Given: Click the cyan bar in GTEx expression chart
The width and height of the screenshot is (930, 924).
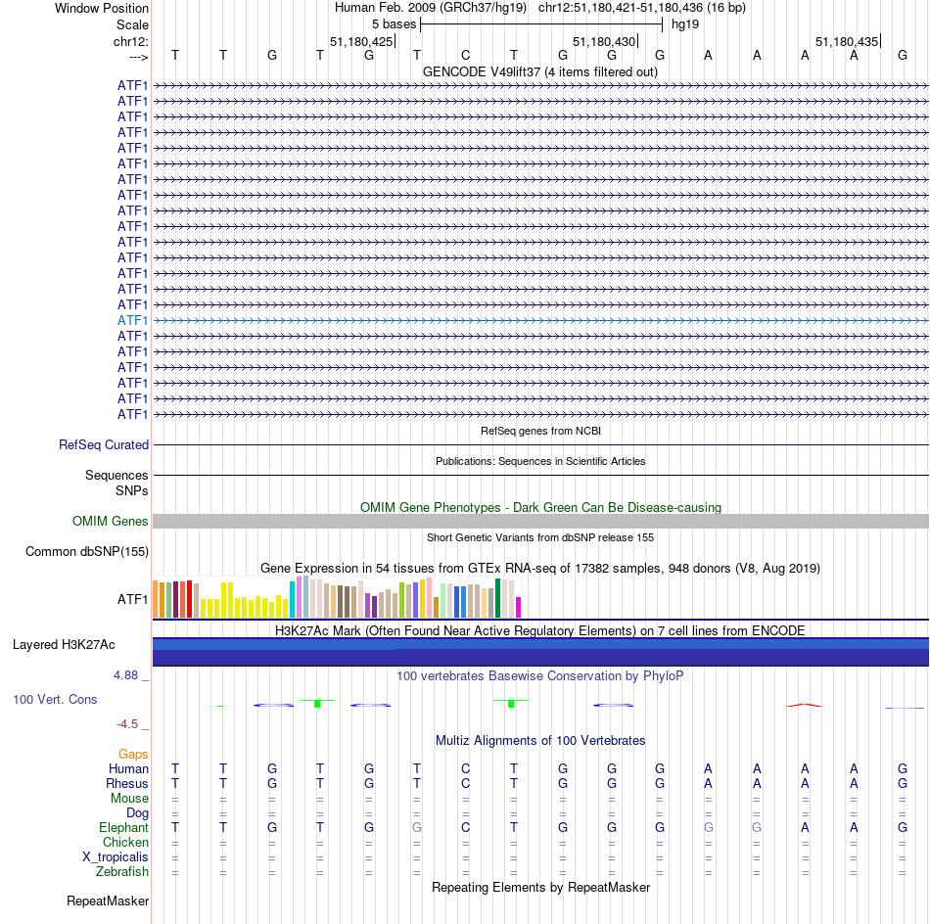Looking at the screenshot, I should pos(292,600).
